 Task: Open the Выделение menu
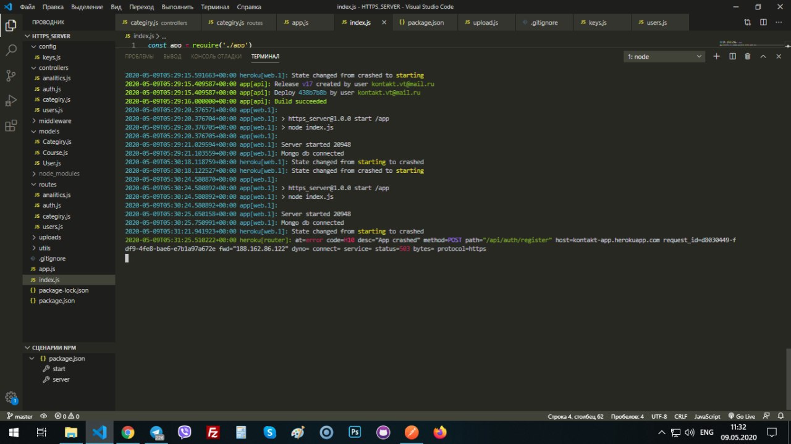pos(87,7)
